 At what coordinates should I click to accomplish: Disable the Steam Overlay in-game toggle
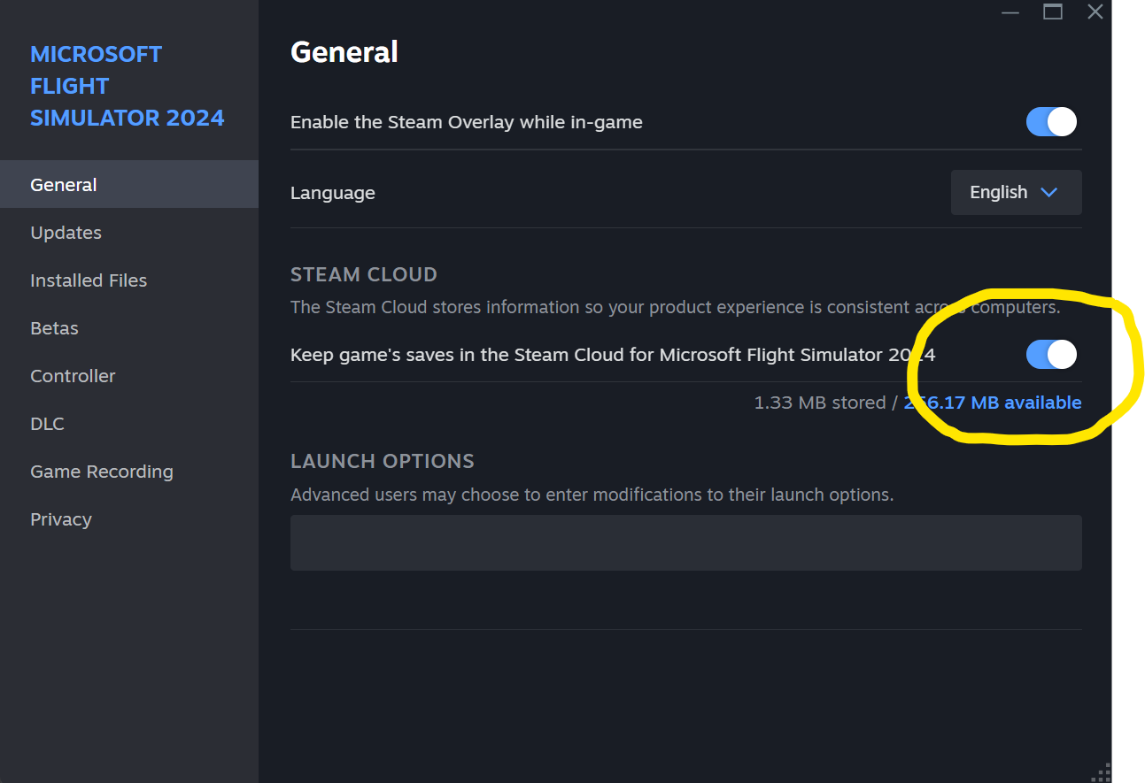1051,122
